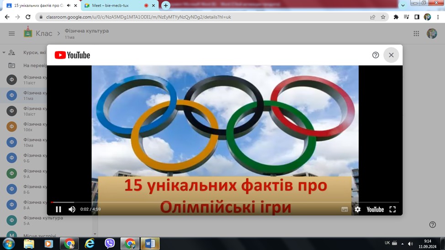This screenshot has width=445, height=250.
Task: Open Google apps grid
Action: coord(416,33)
